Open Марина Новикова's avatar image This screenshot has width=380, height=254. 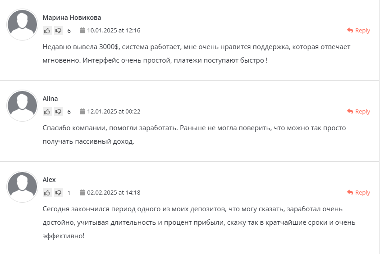pyautogui.click(x=23, y=25)
